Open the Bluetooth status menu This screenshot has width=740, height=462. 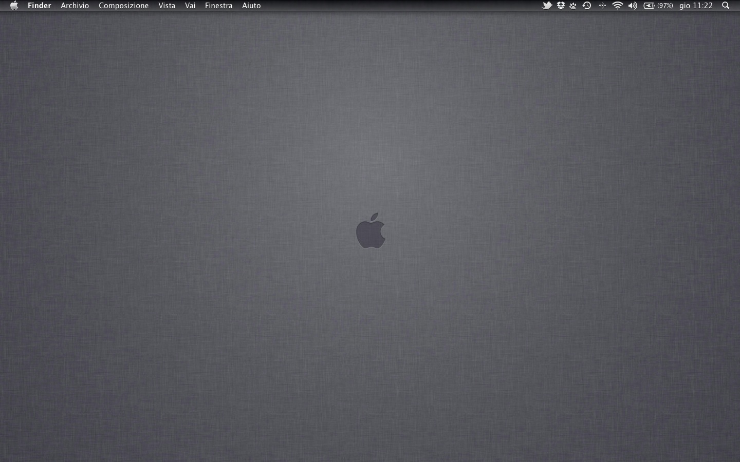pos(602,6)
